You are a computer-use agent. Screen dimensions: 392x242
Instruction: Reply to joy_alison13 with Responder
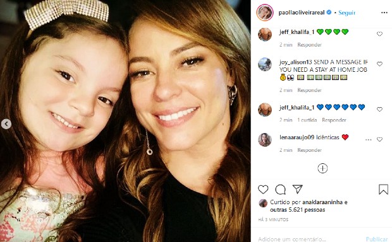coord(309,90)
